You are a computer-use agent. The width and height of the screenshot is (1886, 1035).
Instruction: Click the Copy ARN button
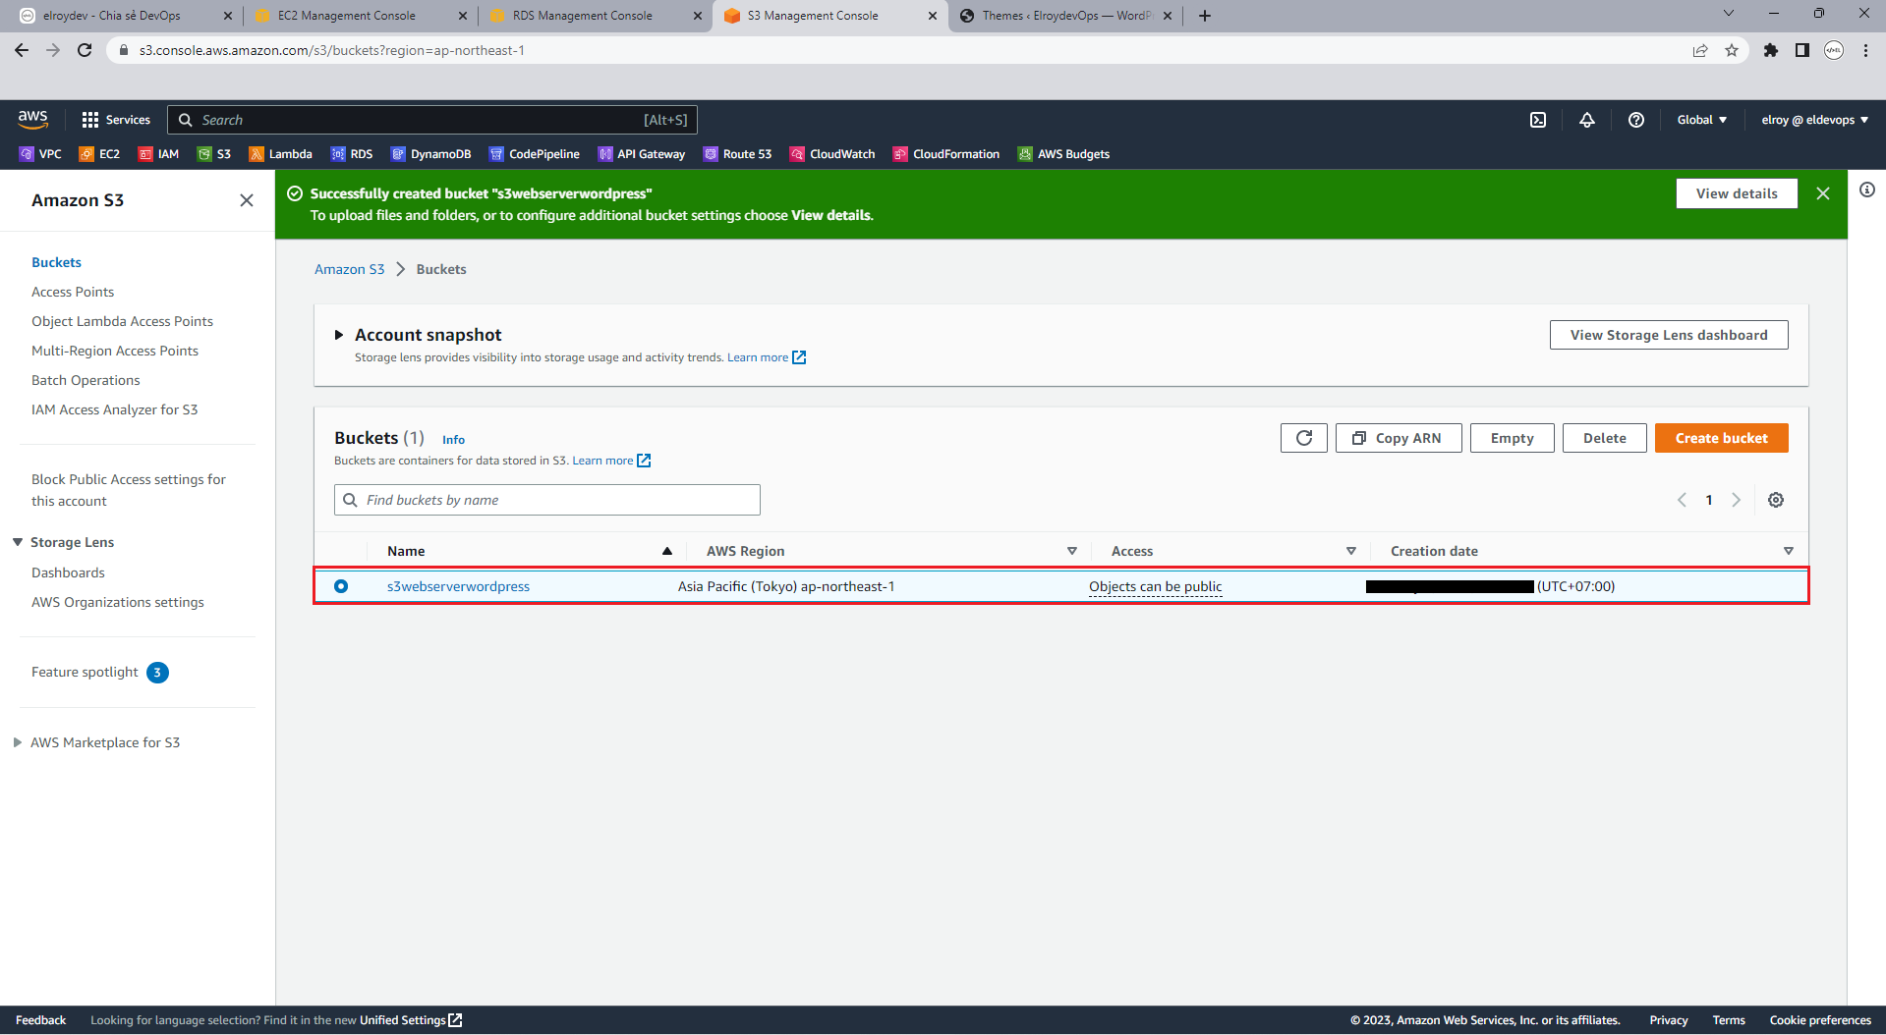point(1398,438)
